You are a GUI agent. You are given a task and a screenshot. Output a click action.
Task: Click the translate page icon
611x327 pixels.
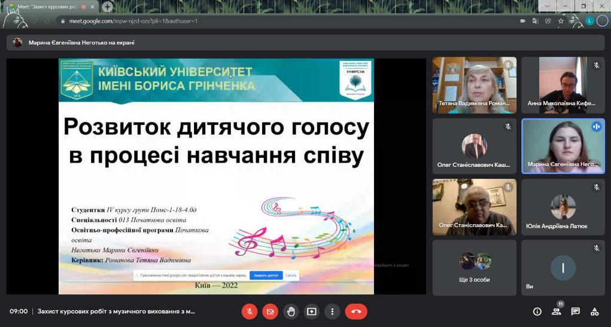coord(536,21)
